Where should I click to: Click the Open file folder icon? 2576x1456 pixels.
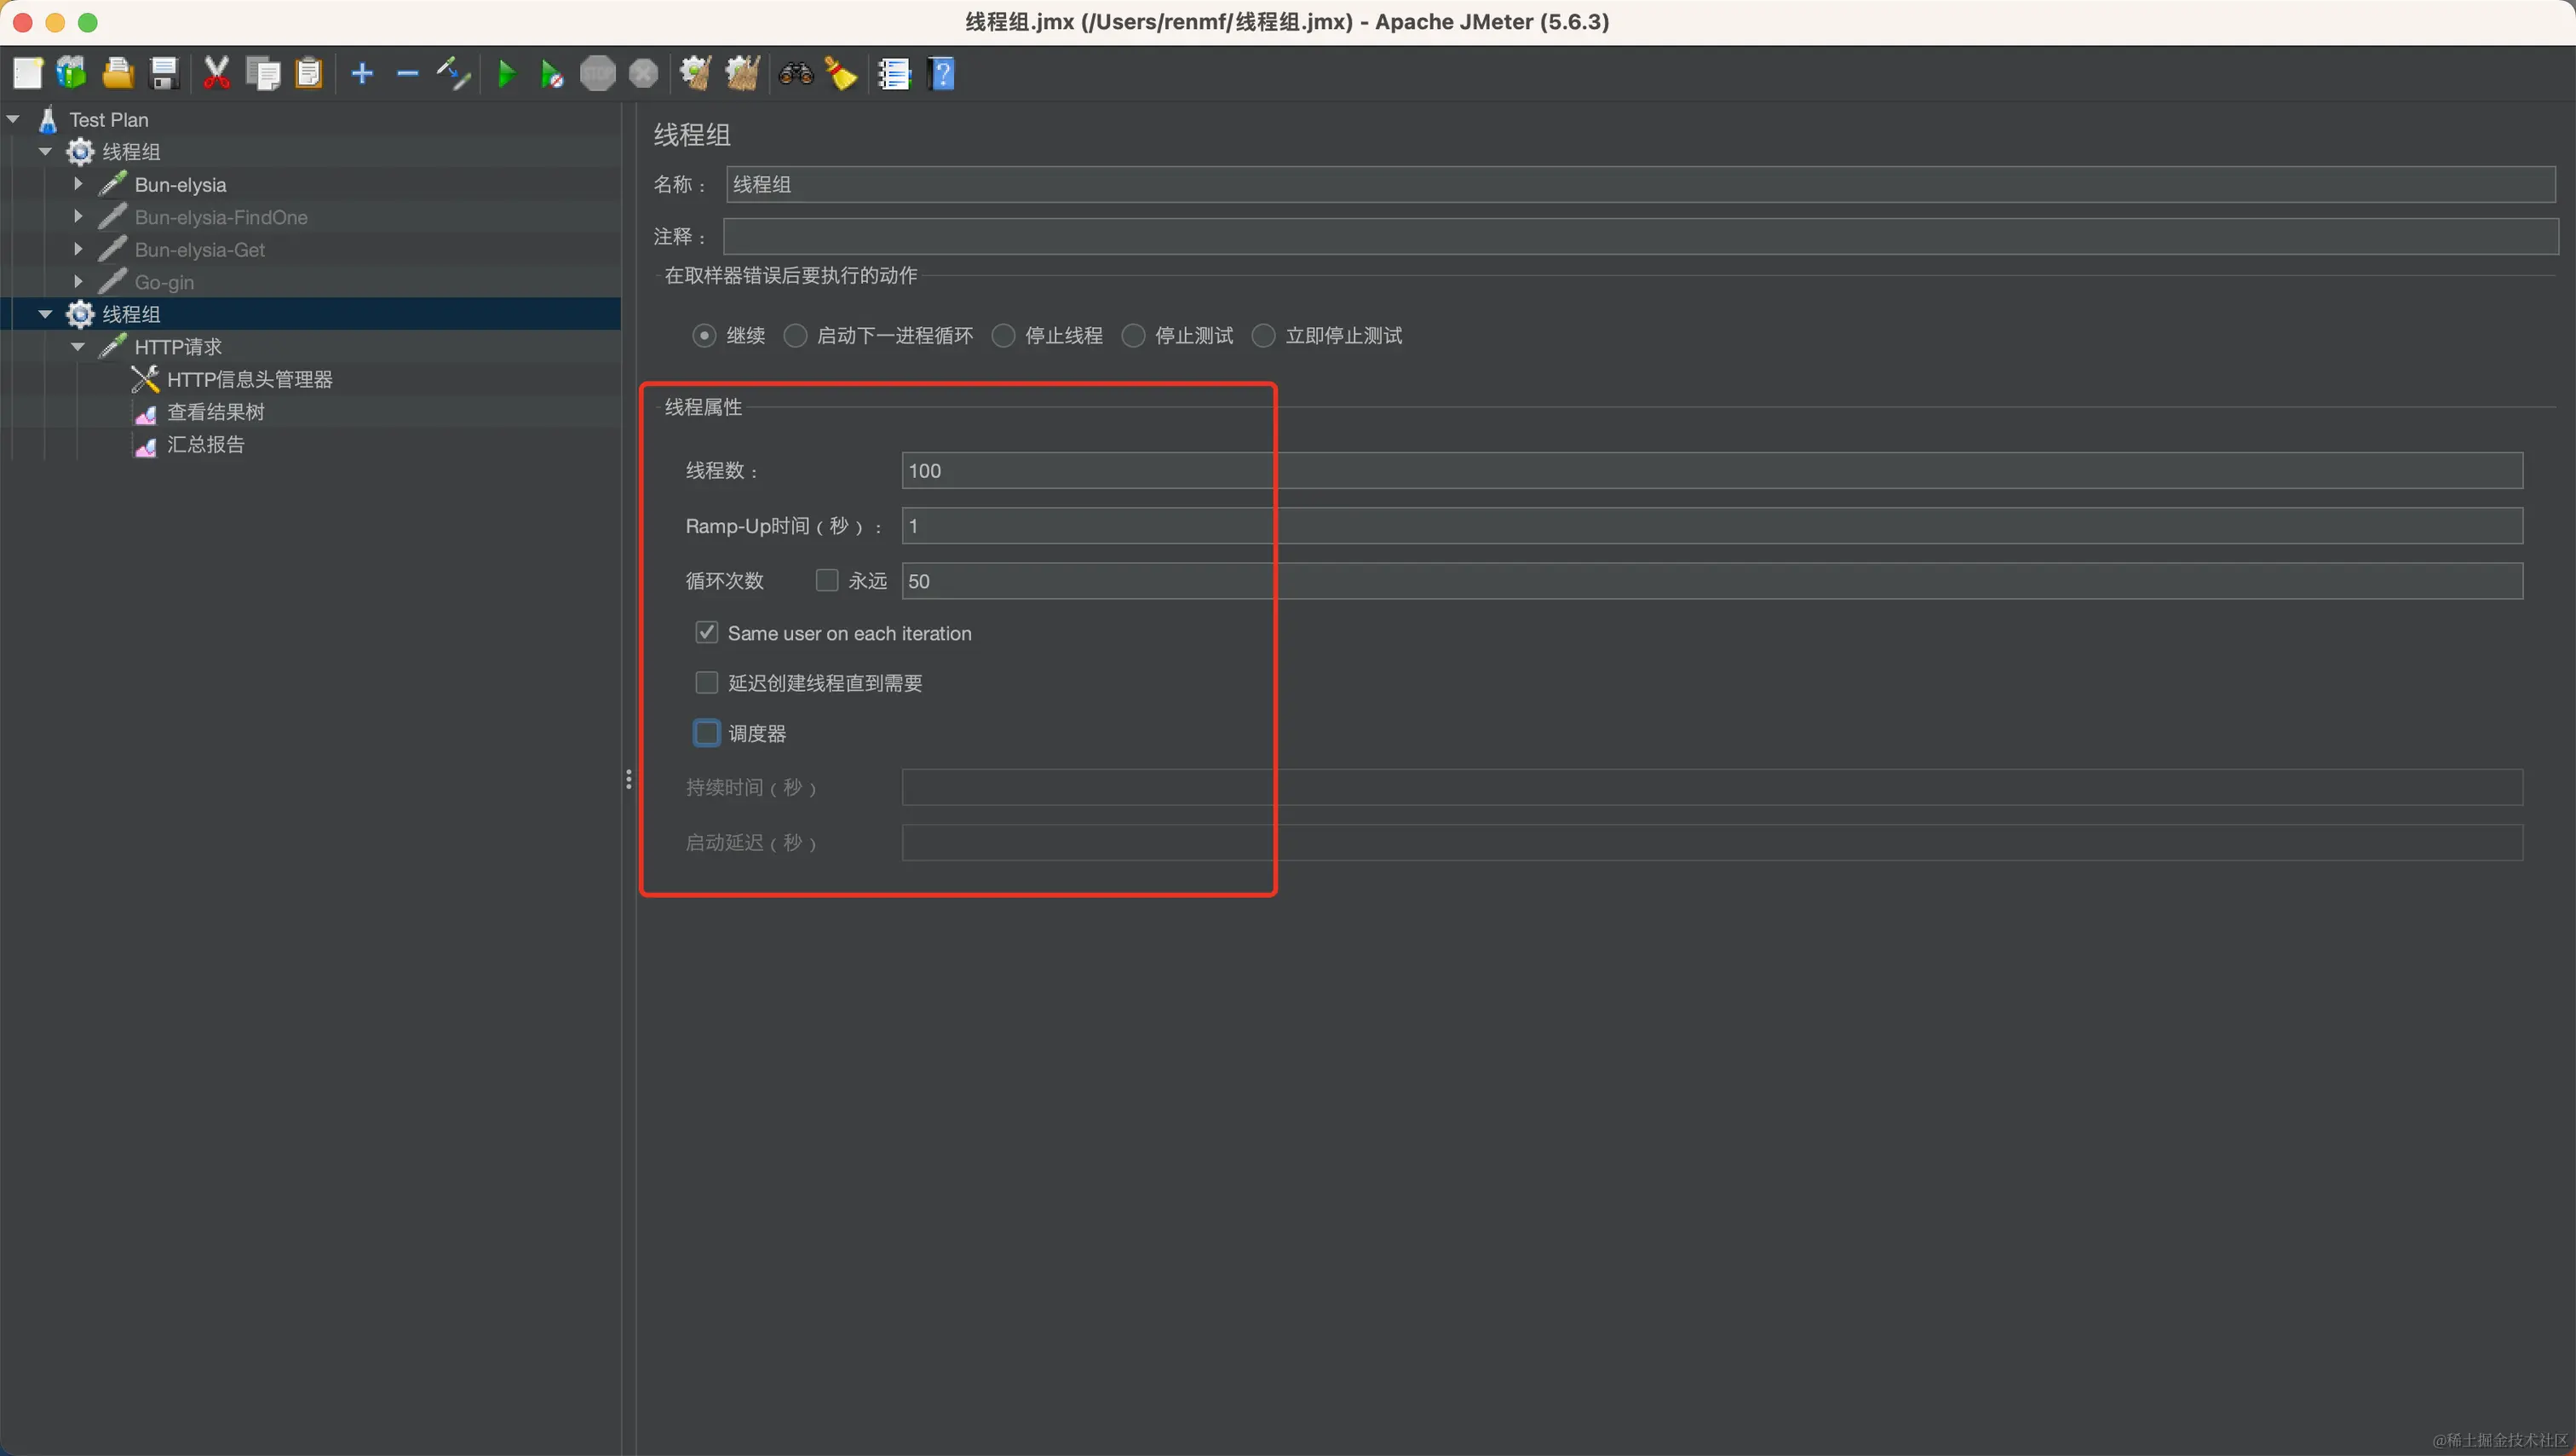click(x=118, y=73)
